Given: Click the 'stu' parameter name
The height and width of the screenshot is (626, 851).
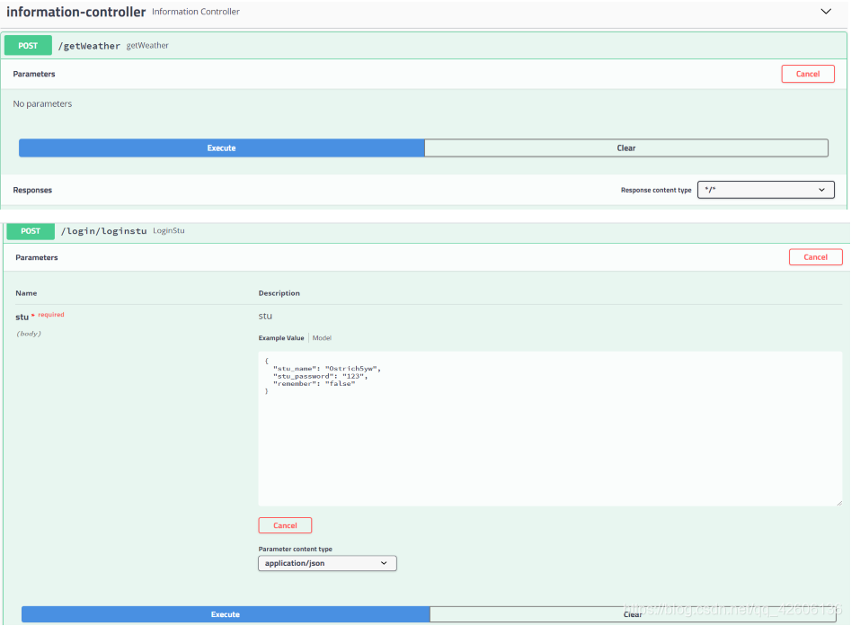Looking at the screenshot, I should point(22,317).
